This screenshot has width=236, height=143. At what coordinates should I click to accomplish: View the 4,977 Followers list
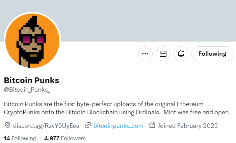(65, 138)
